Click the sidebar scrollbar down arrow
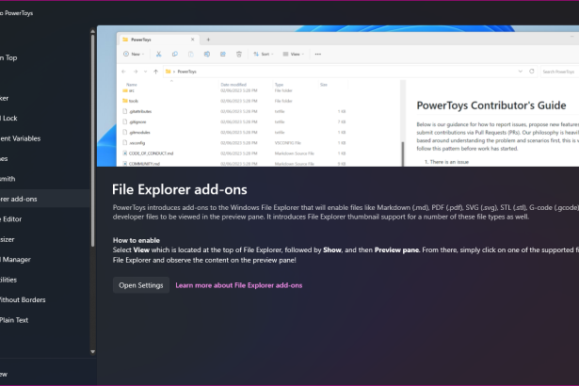Screen dimensions: 579x386 tap(92, 352)
